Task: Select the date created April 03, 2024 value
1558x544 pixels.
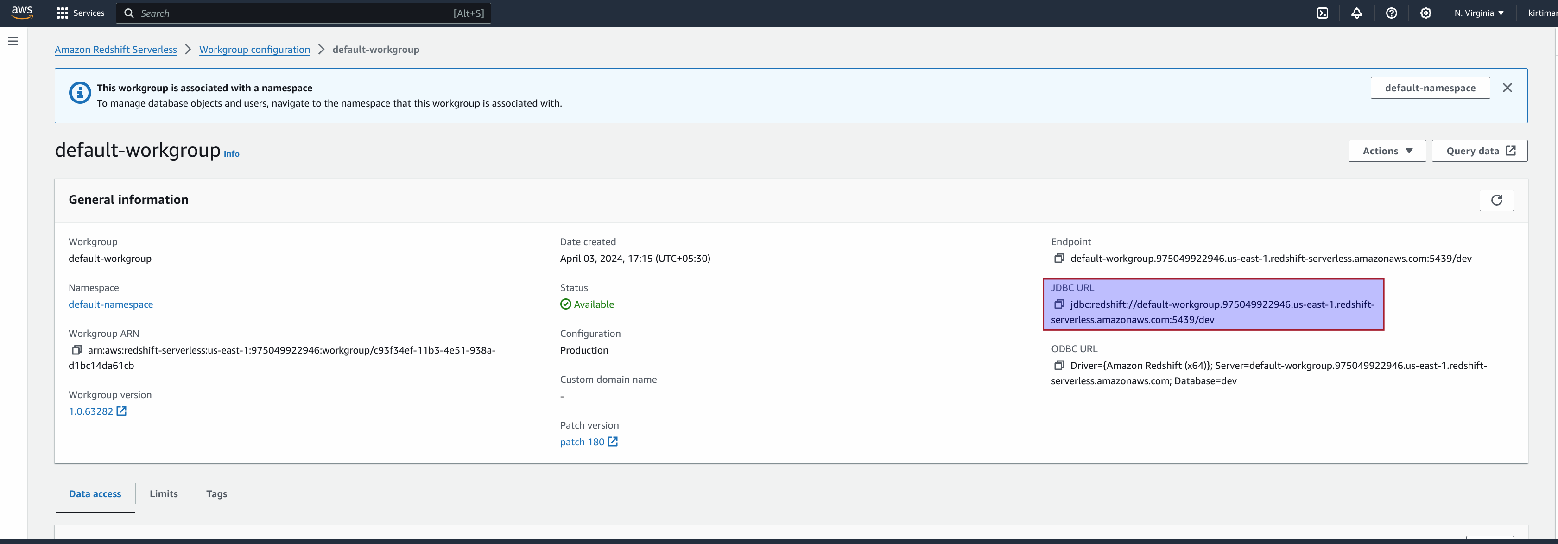Action: tap(635, 258)
